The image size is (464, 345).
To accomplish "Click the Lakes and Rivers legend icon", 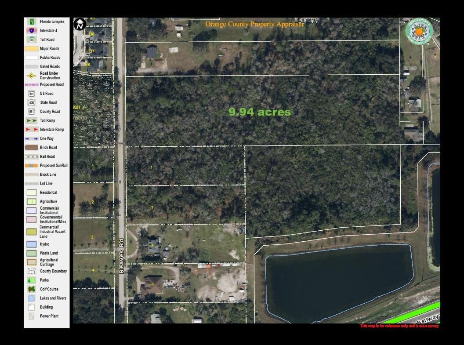I will coord(31,298).
